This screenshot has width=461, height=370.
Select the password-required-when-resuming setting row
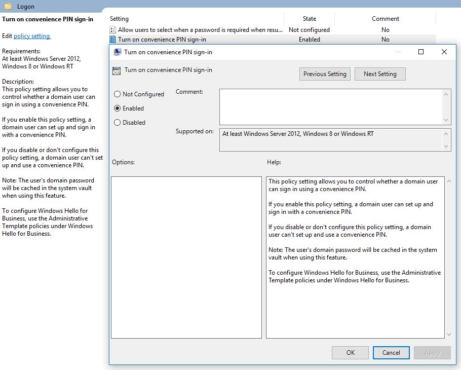point(203,29)
